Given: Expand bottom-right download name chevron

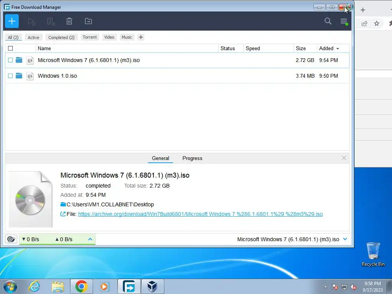Looking at the screenshot, I should 345,239.
